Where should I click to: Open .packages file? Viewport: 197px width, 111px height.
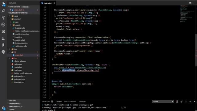(x=18, y=70)
